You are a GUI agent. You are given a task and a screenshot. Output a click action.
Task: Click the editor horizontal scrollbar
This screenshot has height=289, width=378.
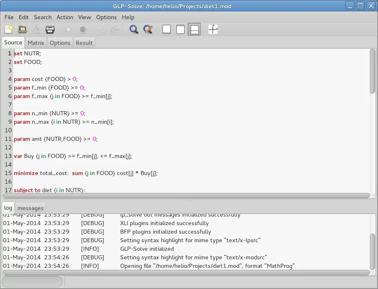point(186,195)
